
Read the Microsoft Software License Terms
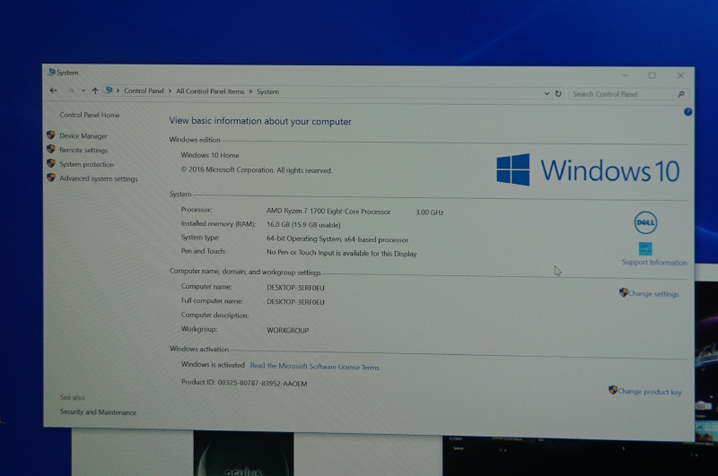[315, 367]
